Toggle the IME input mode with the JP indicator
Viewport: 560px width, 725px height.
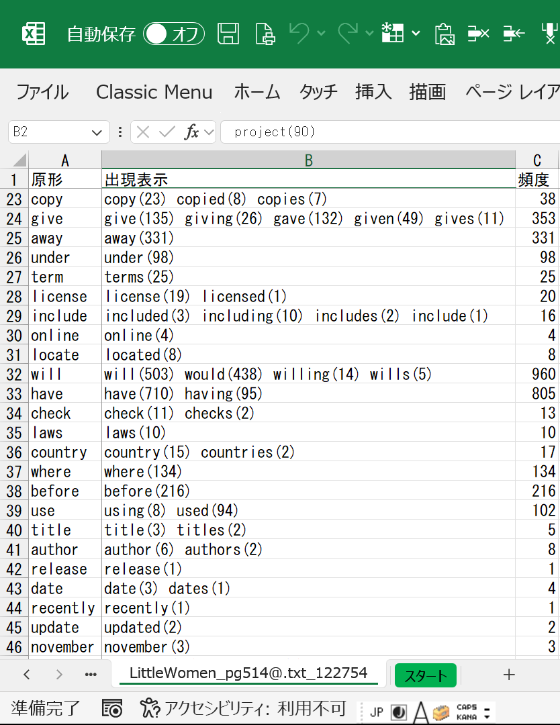(x=377, y=710)
